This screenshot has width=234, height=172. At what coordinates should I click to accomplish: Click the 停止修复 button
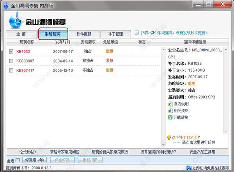[x=62, y=160]
